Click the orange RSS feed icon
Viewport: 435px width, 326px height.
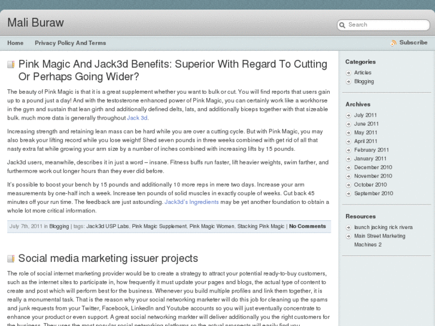coord(393,43)
